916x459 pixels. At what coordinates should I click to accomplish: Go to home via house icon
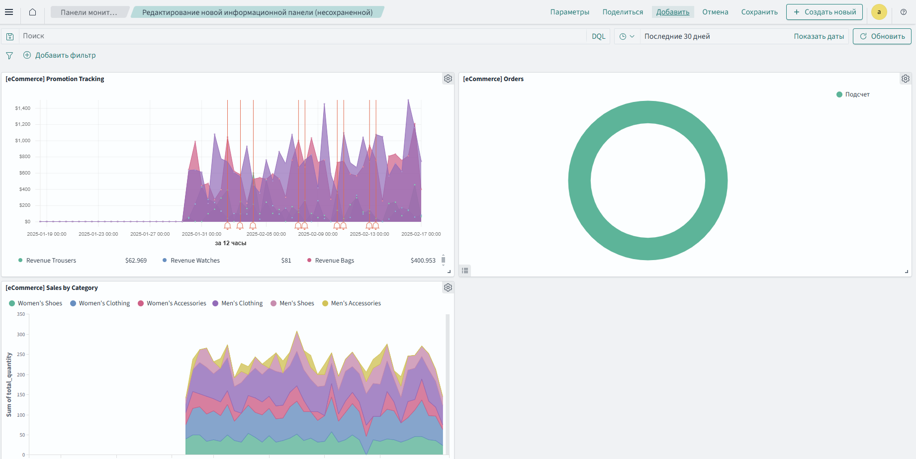32,12
